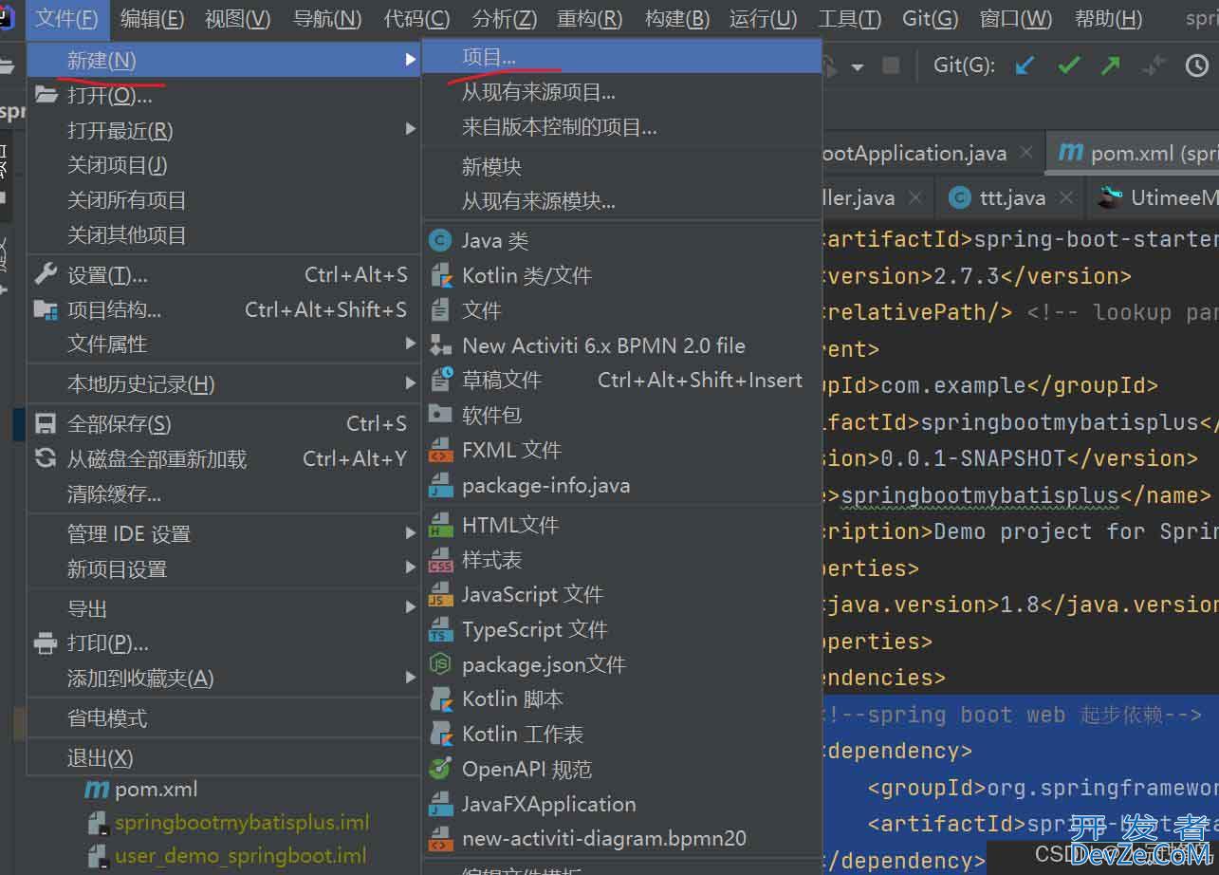Click the package.json文件 icon
Viewport: 1219px width, 875px height.
[x=440, y=664]
